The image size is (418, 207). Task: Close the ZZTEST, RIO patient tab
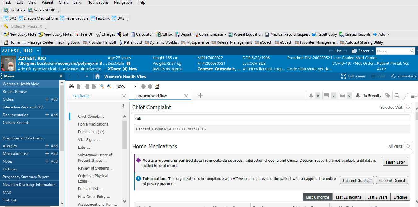pos(38,51)
